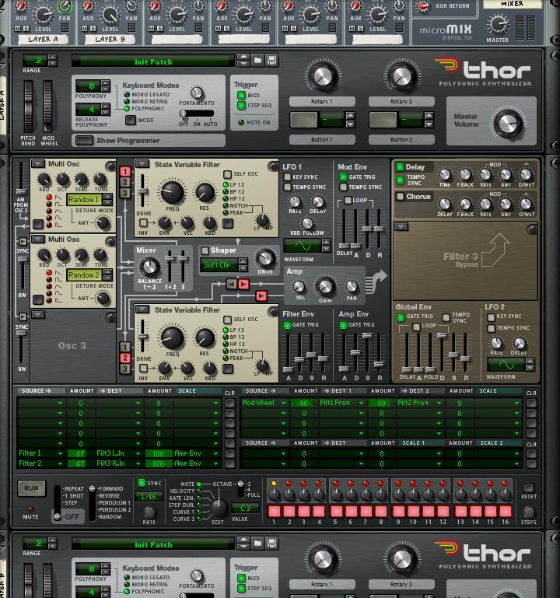Mute the Layer A mixer channel
The width and height of the screenshot is (560, 598).
click(18, 29)
